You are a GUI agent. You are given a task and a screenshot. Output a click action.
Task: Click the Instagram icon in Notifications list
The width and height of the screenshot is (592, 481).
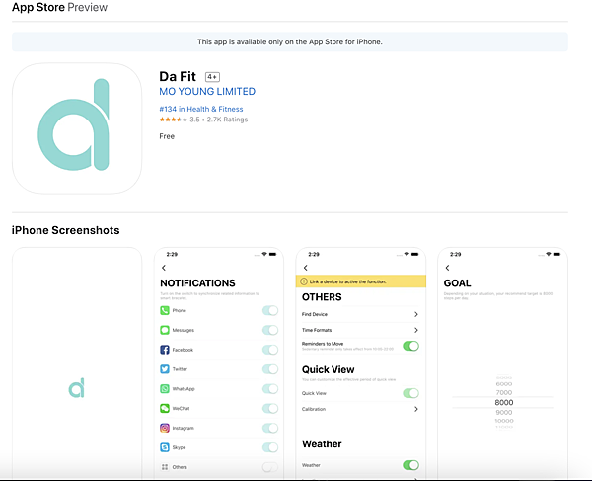(x=165, y=428)
